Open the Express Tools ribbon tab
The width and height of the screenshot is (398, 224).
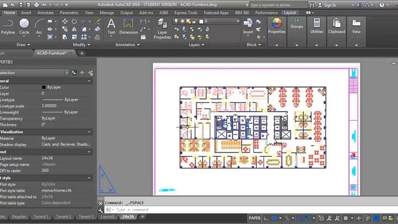(186, 12)
